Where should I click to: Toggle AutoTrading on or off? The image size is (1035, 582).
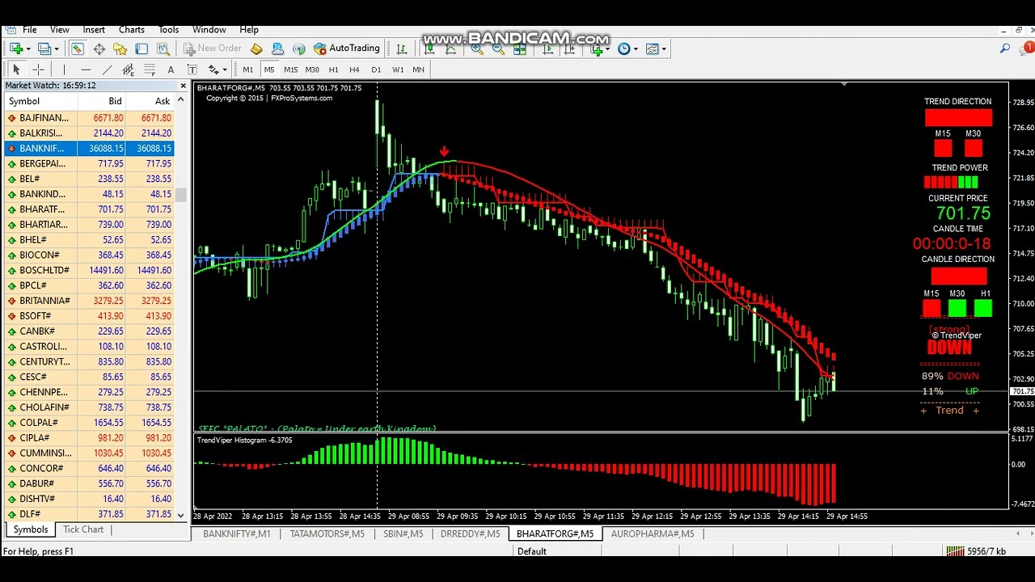point(346,48)
